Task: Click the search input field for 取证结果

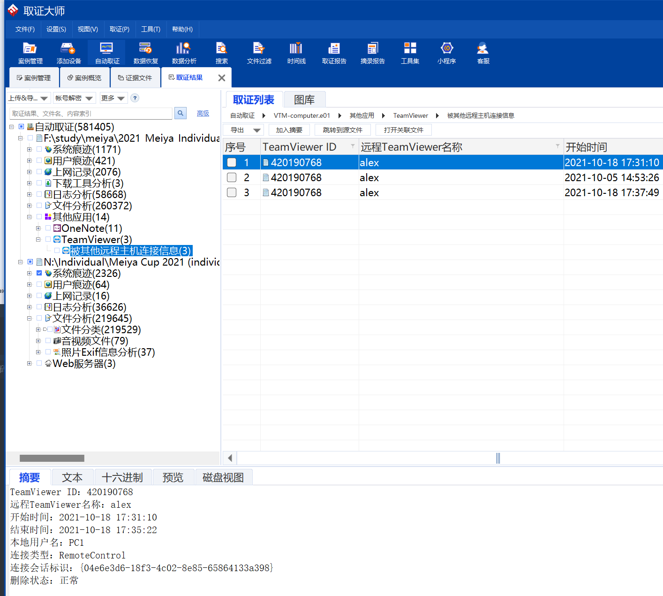Action: pos(91,114)
